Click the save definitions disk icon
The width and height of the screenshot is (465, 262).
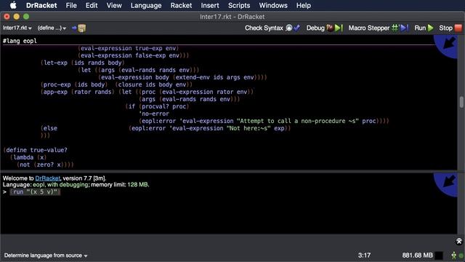point(82,28)
